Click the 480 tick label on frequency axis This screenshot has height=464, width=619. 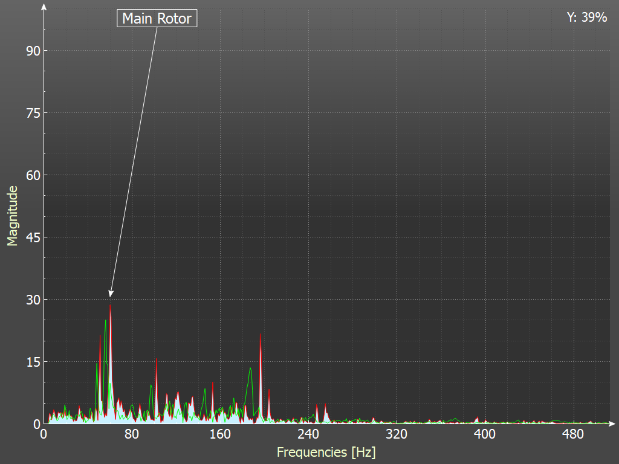(x=573, y=434)
